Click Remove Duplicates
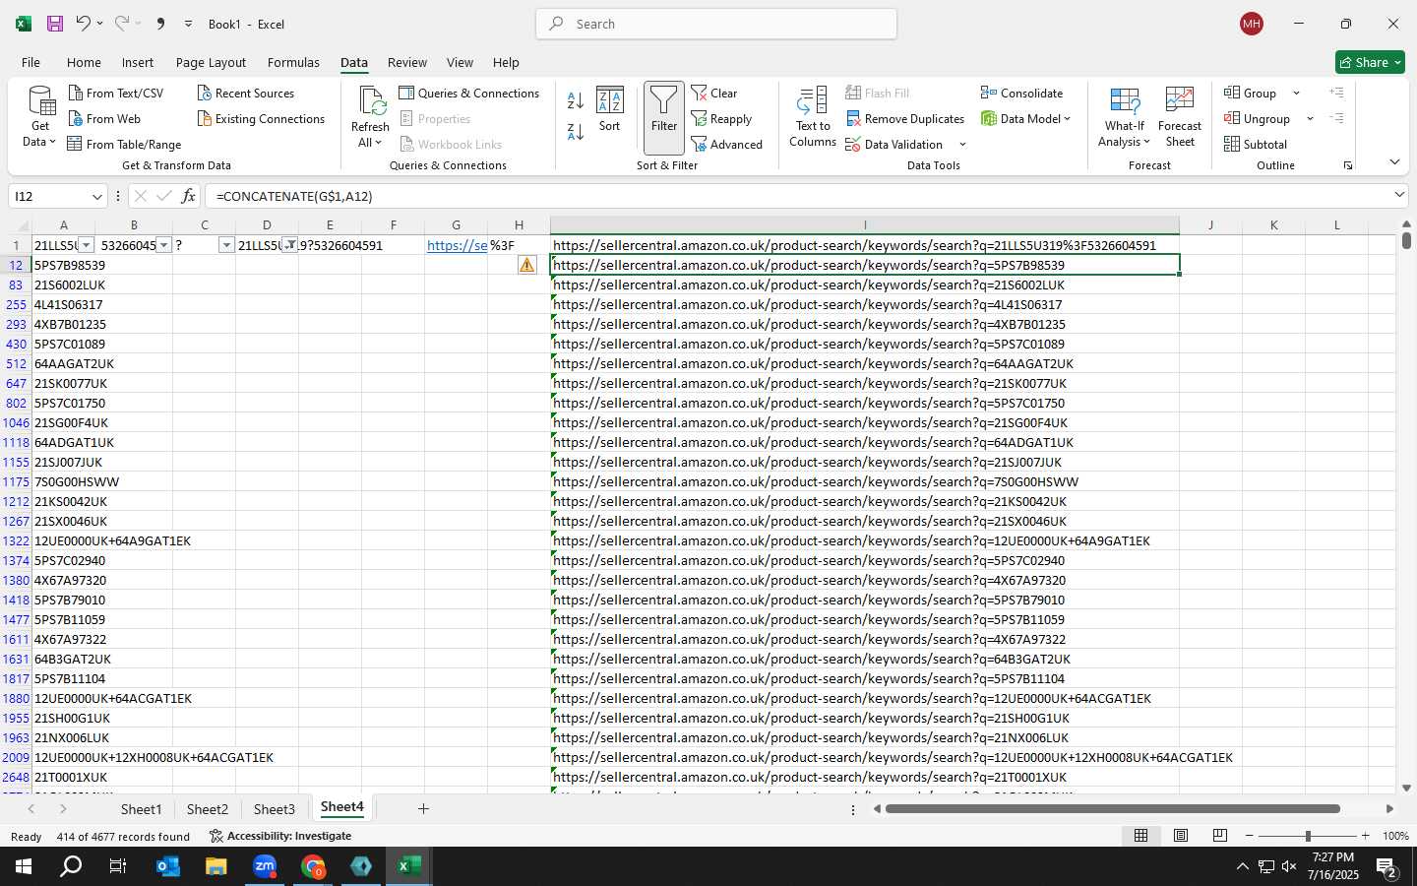Image resolution: width=1417 pixels, height=886 pixels. (x=905, y=118)
